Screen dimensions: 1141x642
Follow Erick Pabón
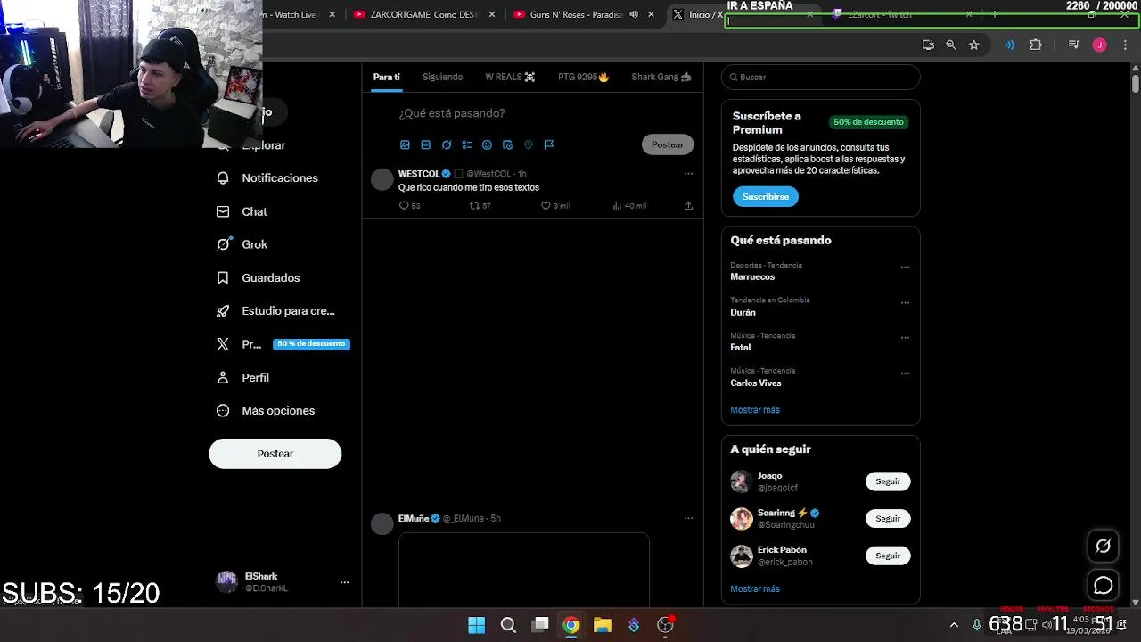(x=888, y=556)
